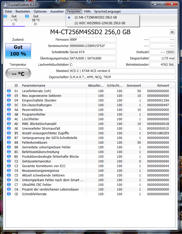Open the Hilfe menu
The height and width of the screenshot is (234, 182).
pyautogui.click(x=87, y=11)
